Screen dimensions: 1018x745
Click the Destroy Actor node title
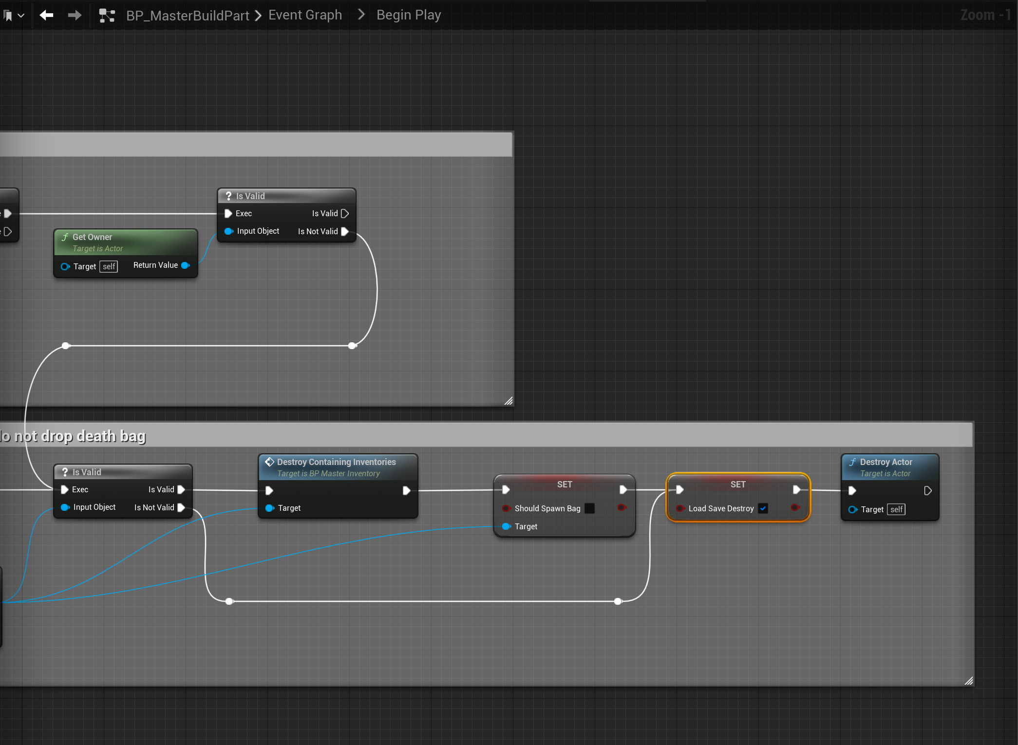click(886, 462)
